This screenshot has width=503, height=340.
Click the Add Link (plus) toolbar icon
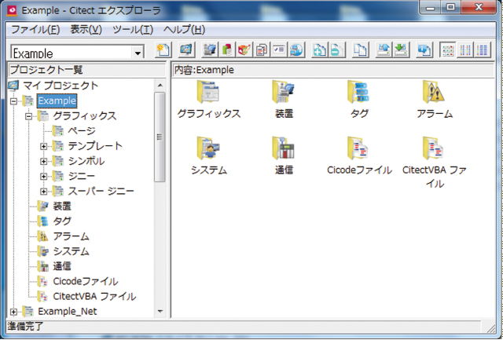coord(320,50)
